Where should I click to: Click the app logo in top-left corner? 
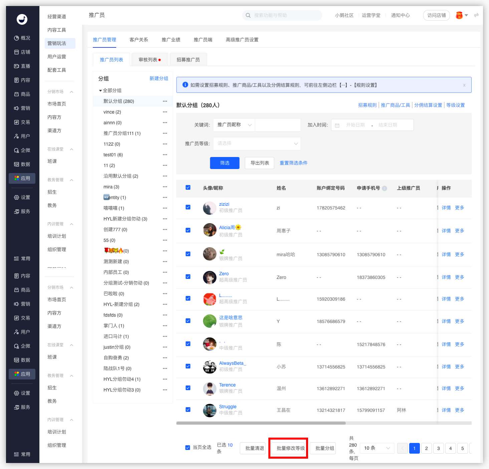click(x=22, y=19)
